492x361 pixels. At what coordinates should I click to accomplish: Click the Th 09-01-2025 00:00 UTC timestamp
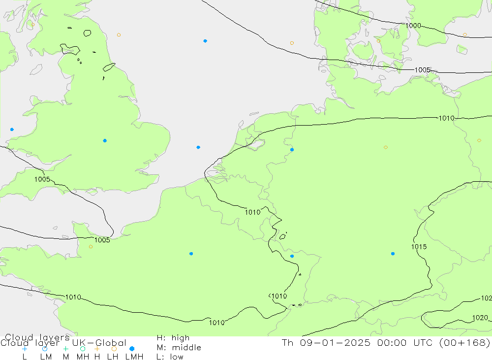pyautogui.click(x=386, y=343)
